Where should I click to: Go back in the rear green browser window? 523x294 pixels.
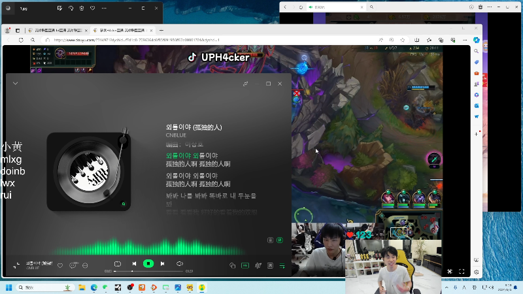(x=285, y=7)
